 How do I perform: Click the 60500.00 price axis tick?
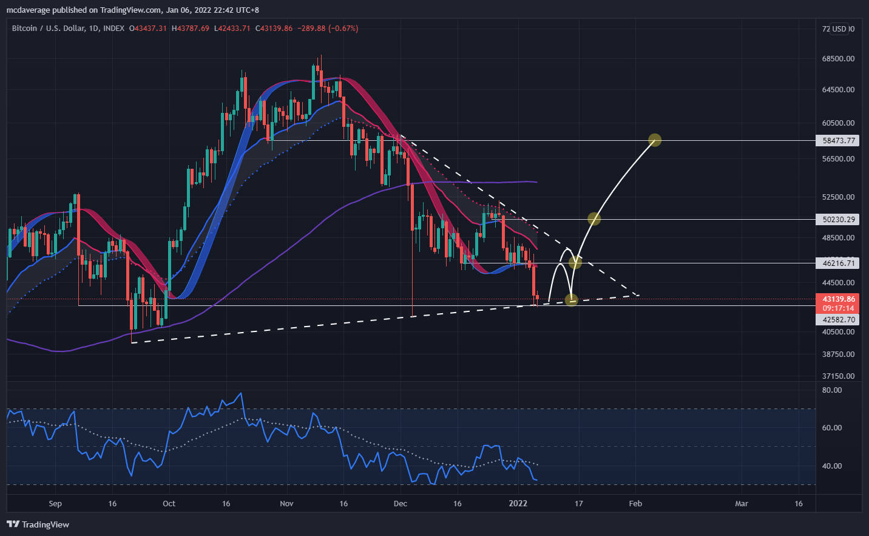[x=838, y=123]
